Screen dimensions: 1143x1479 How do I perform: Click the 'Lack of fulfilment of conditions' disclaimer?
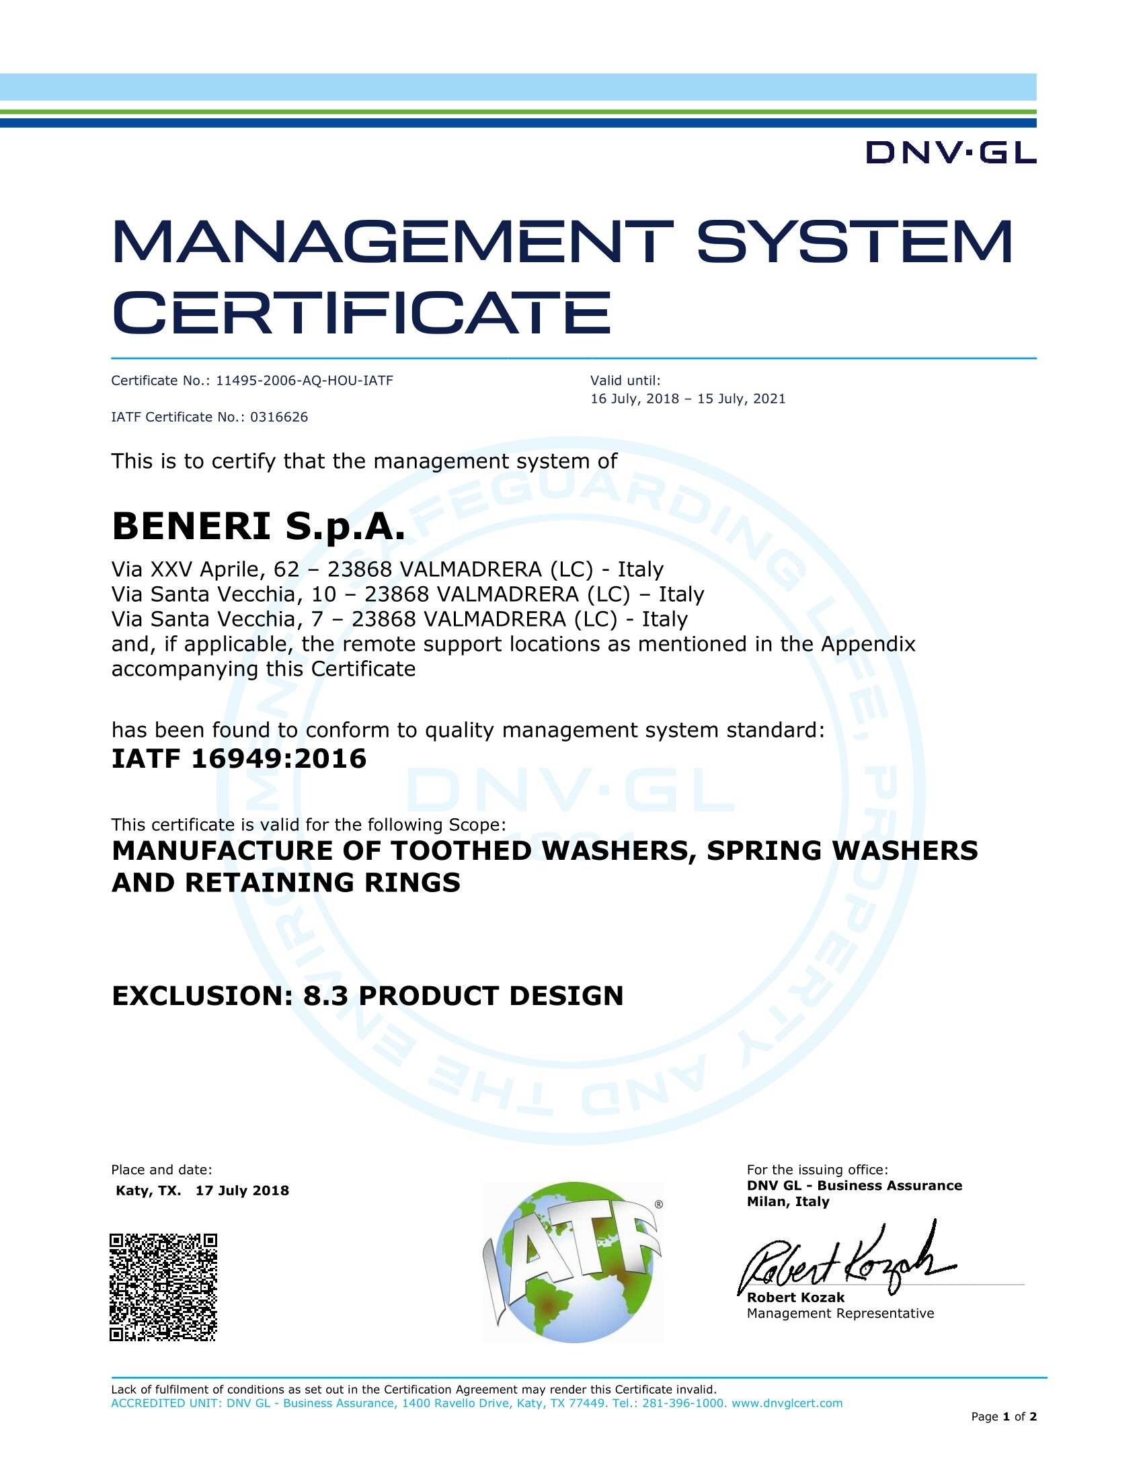(413, 1390)
